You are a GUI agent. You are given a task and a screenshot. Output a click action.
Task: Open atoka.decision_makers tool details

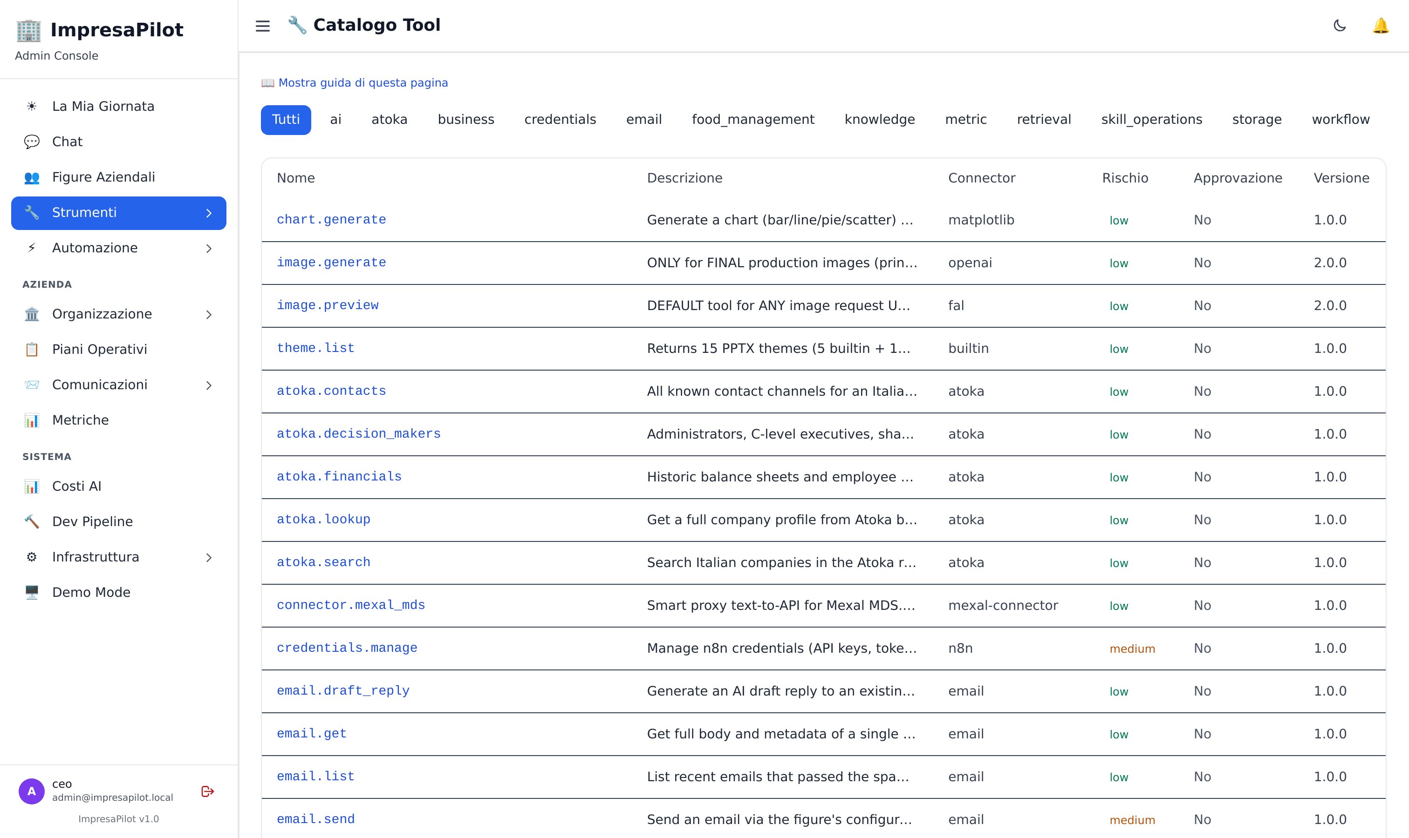359,434
